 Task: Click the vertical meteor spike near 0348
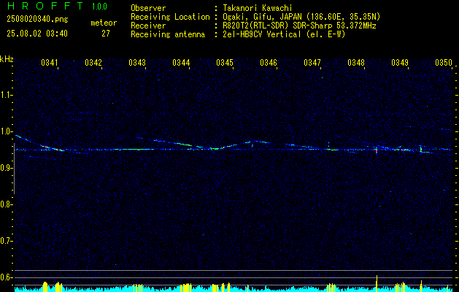377,150
